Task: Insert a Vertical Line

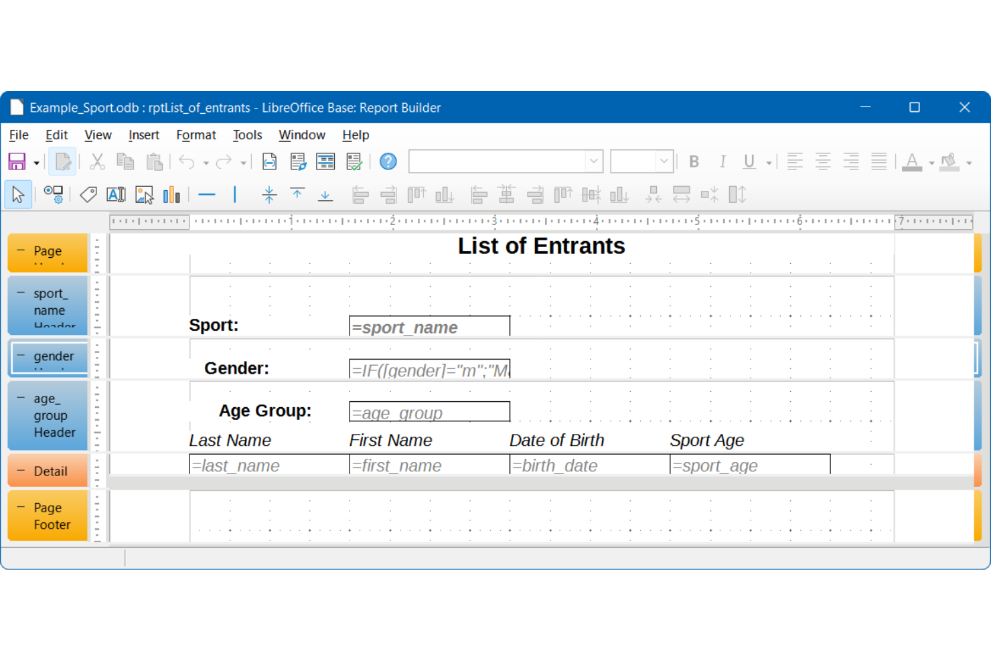Action: point(234,194)
